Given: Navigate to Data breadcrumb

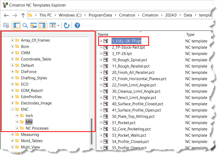Looking at the screenshot, I should 188,15.
